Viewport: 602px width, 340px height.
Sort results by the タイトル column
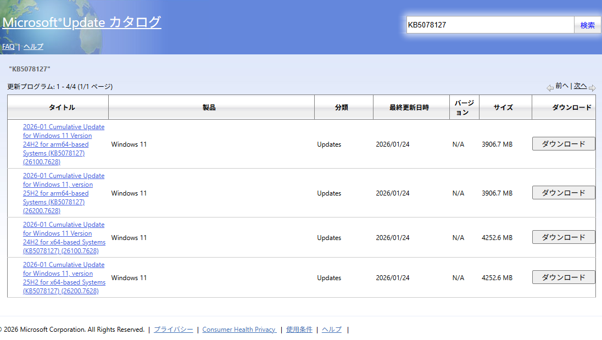62,107
